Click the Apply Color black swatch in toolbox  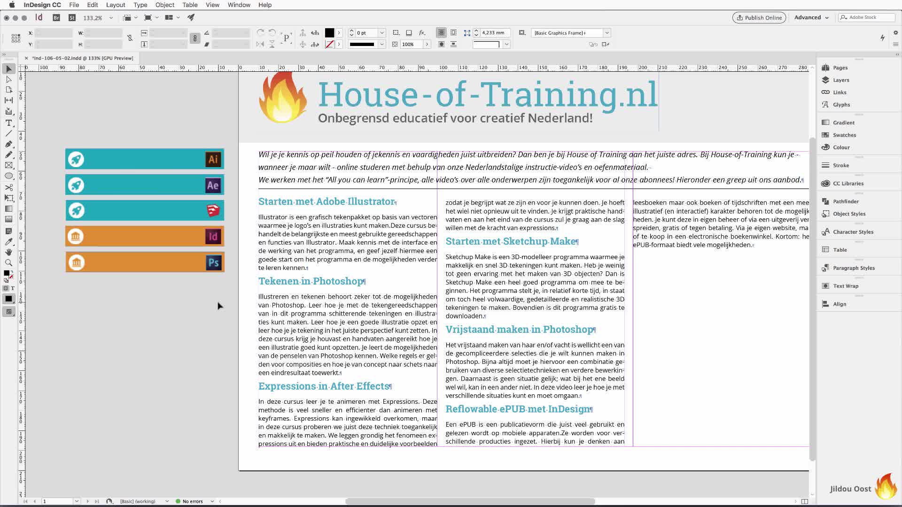[8, 299]
